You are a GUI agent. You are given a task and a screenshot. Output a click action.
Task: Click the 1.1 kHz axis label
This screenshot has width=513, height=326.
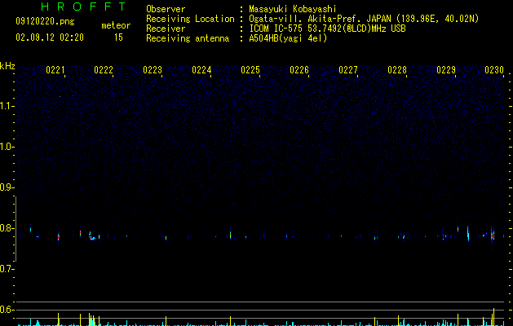click(7, 106)
